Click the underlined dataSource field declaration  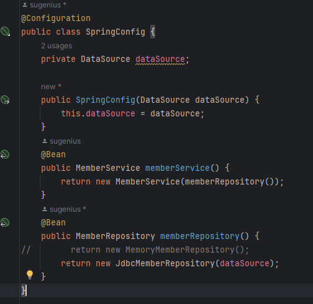pyautogui.click(x=160, y=59)
